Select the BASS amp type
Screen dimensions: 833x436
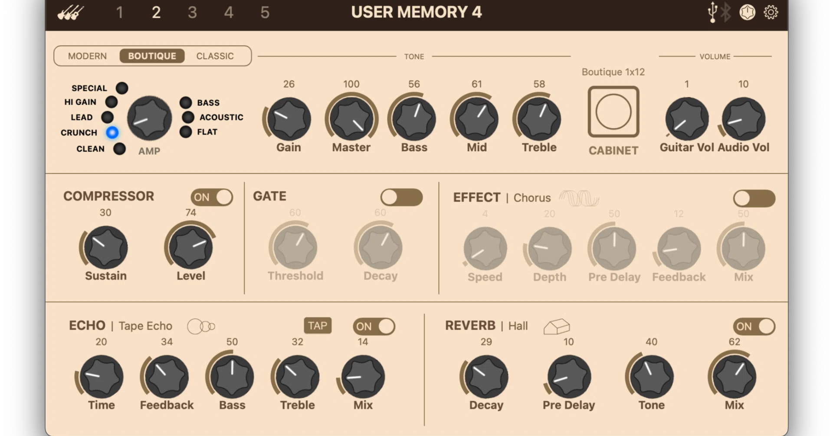[x=186, y=102]
